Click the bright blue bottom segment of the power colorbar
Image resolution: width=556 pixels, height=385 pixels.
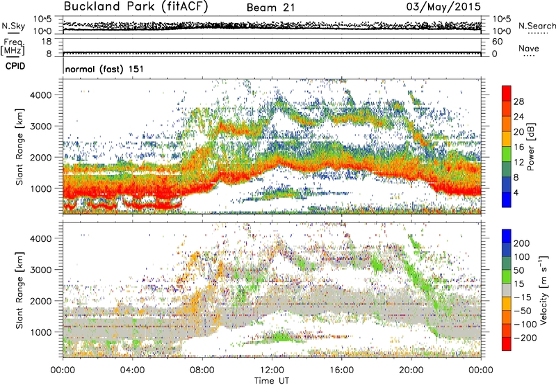[x=507, y=199]
